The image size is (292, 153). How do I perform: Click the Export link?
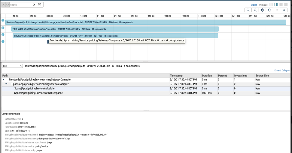pyautogui.click(x=254, y=5)
